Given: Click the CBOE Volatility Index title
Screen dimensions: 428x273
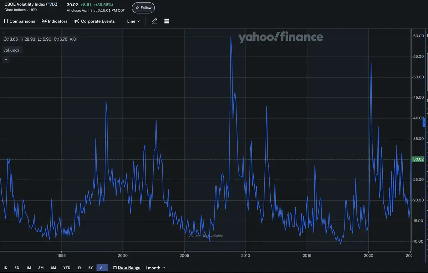Looking at the screenshot, I should coord(31,5).
